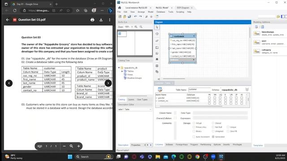This screenshot has height=161, width=287.
Task: Click the redo arrow in Workbench toolbar
Action: point(140,17)
